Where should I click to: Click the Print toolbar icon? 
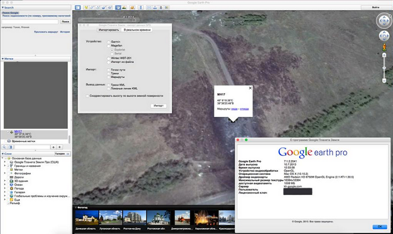point(155,7)
